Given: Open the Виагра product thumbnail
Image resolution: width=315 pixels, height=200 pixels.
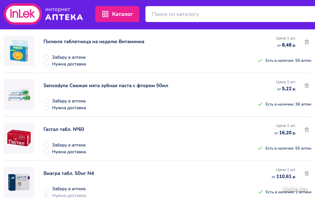Looking at the screenshot, I should click(19, 182).
